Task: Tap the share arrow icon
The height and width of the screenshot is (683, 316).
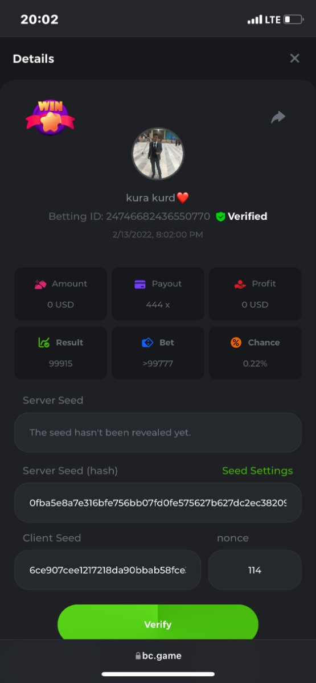Action: (278, 117)
